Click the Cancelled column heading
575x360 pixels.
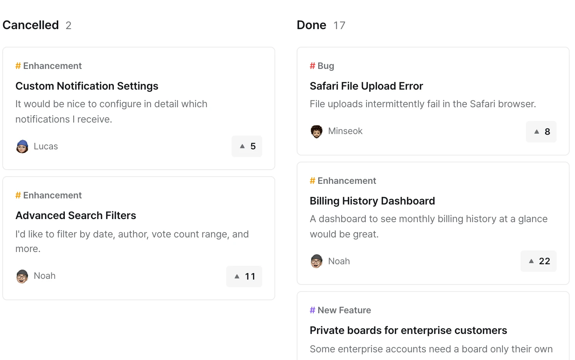pyautogui.click(x=31, y=25)
